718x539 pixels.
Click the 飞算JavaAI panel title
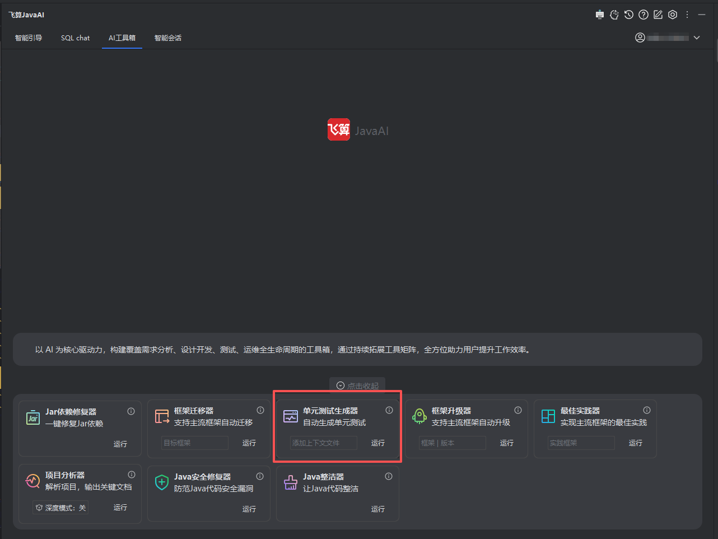[x=26, y=15]
